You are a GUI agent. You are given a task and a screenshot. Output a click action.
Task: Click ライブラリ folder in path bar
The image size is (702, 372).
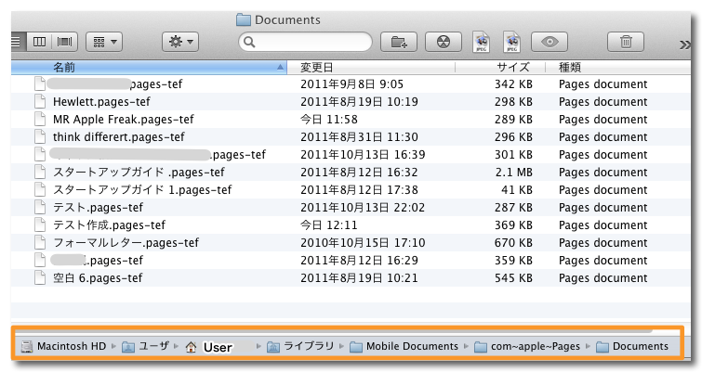point(300,347)
